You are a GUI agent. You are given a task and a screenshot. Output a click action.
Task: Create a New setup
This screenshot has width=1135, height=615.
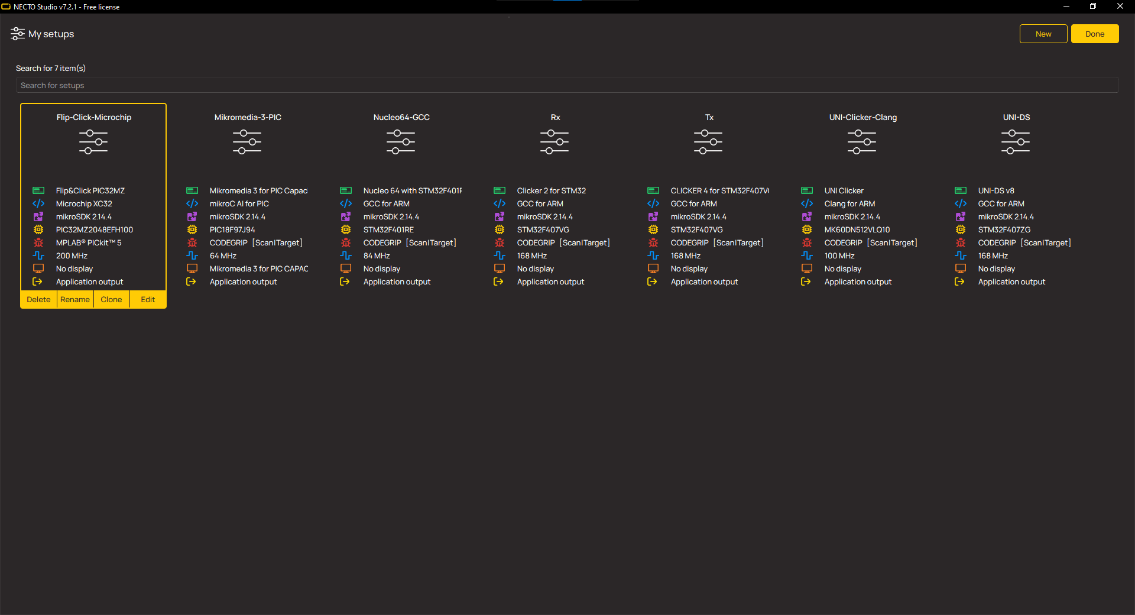tap(1043, 34)
